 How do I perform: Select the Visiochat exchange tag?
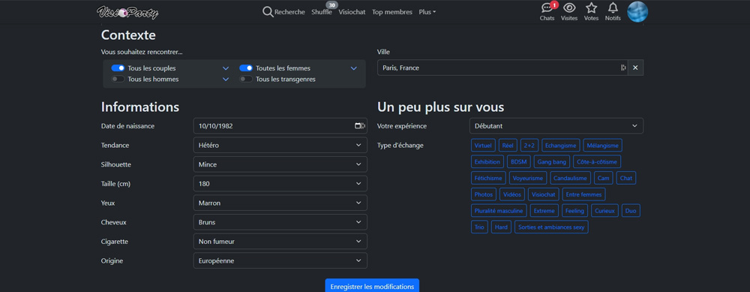tap(544, 194)
